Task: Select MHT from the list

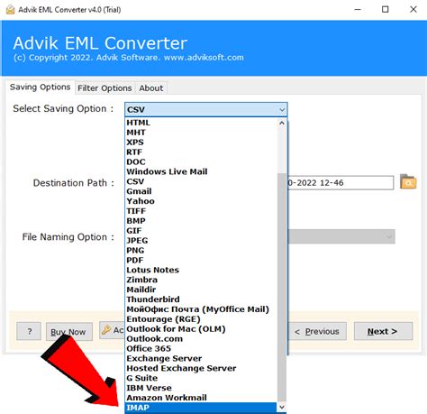Action: pos(201,133)
